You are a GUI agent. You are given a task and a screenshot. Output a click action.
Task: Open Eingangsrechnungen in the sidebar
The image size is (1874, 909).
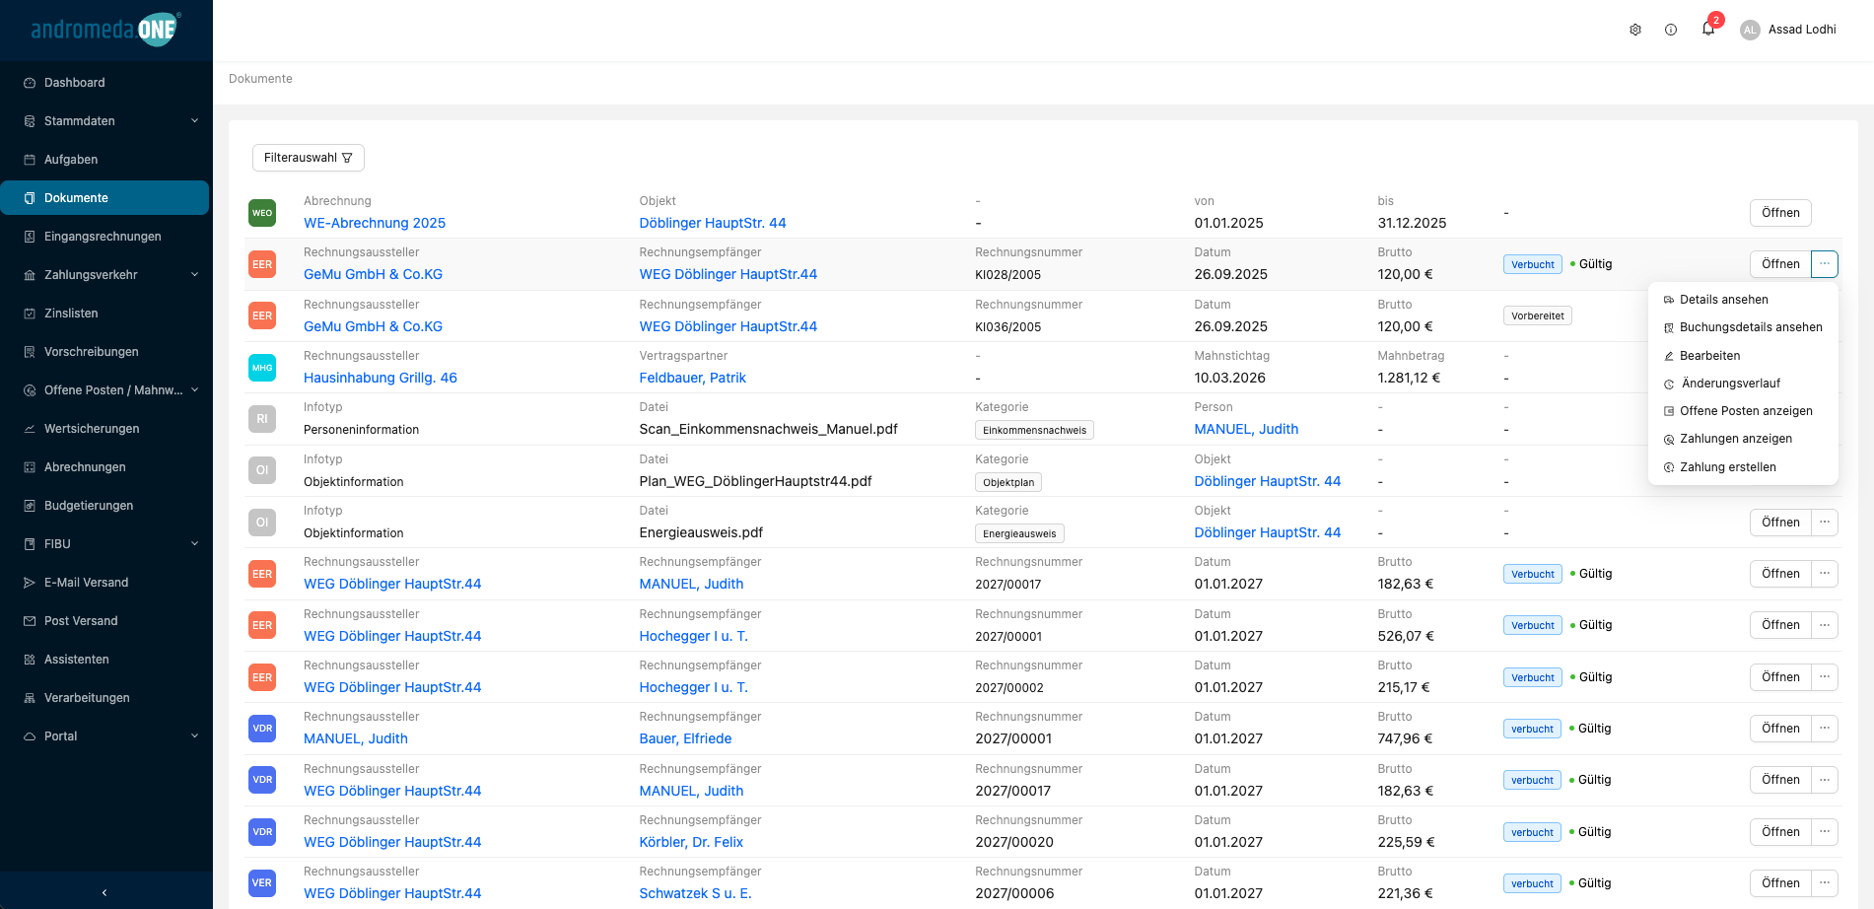tap(104, 237)
